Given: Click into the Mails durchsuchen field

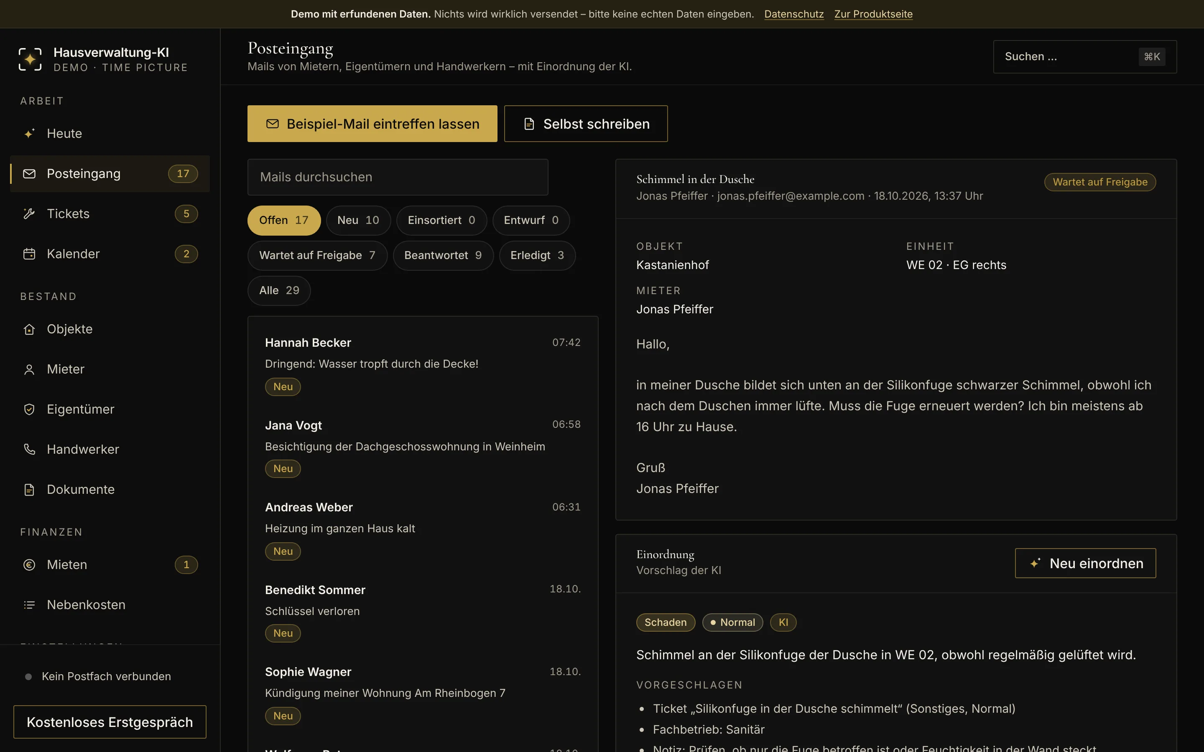Looking at the screenshot, I should point(398,177).
